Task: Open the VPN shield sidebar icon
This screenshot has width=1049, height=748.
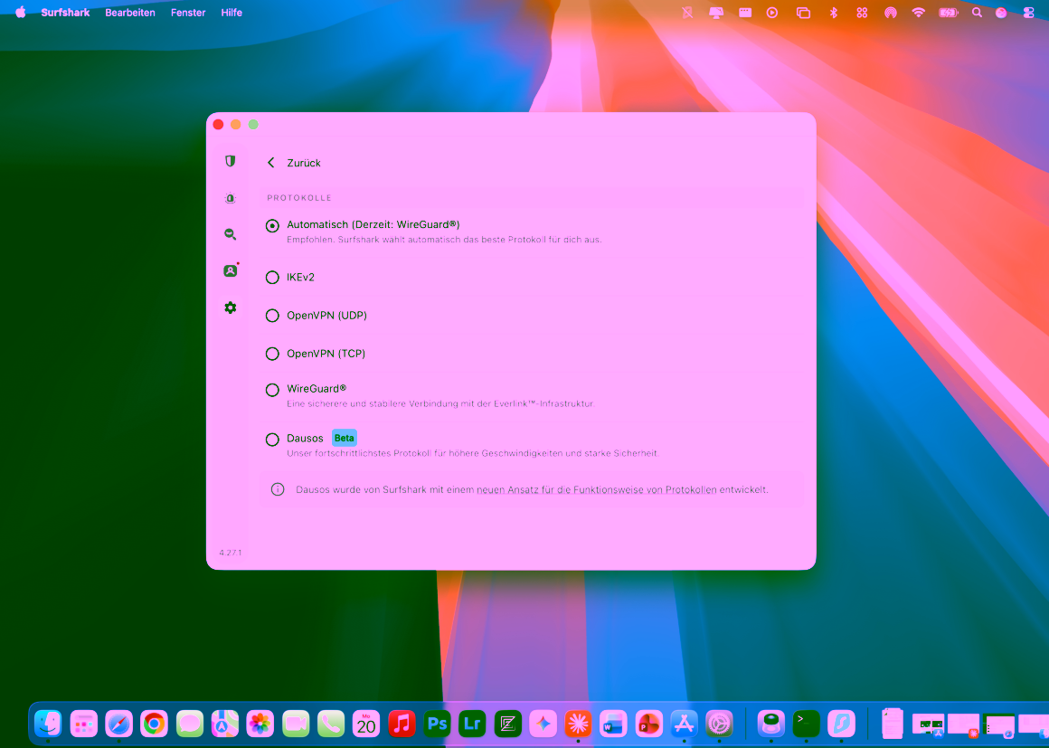Action: [230, 161]
